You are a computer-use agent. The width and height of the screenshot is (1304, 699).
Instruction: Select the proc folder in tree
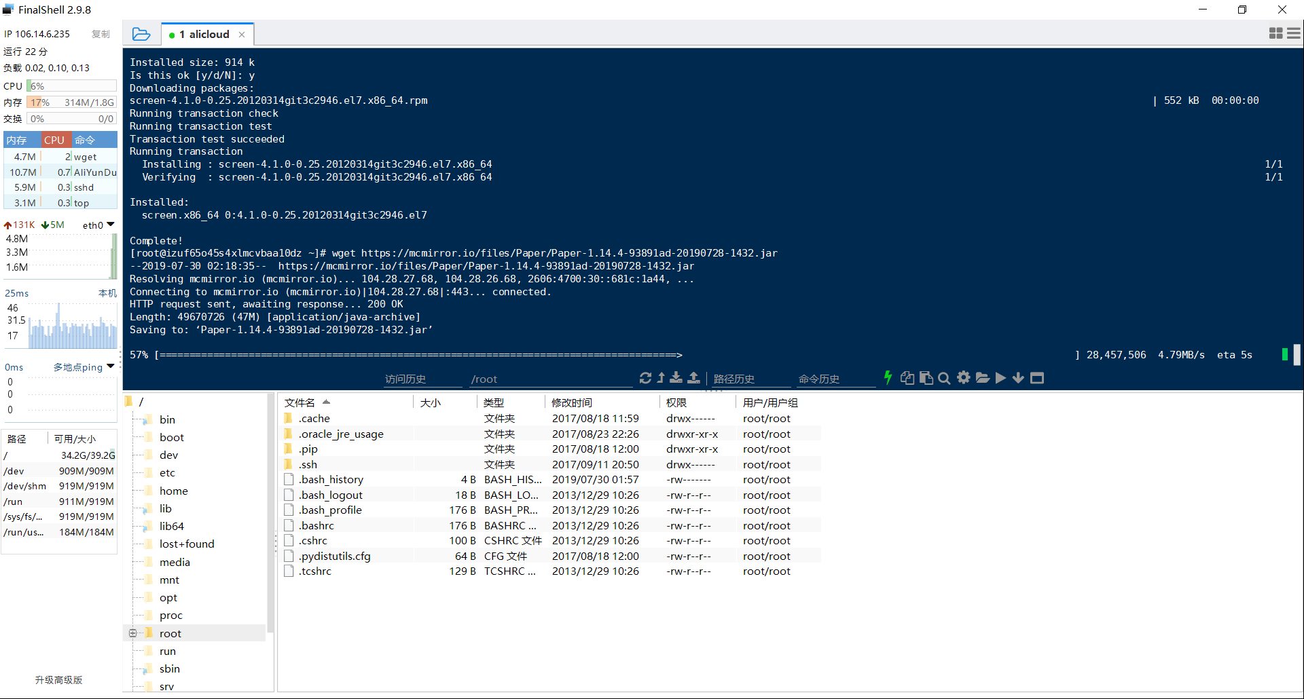tap(170, 616)
